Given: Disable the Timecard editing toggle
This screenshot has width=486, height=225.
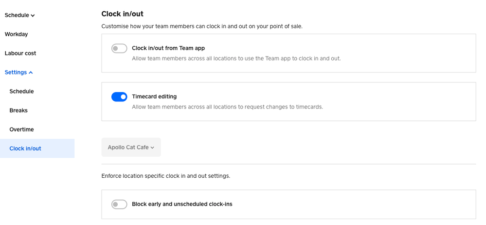Looking at the screenshot, I should pyautogui.click(x=119, y=97).
